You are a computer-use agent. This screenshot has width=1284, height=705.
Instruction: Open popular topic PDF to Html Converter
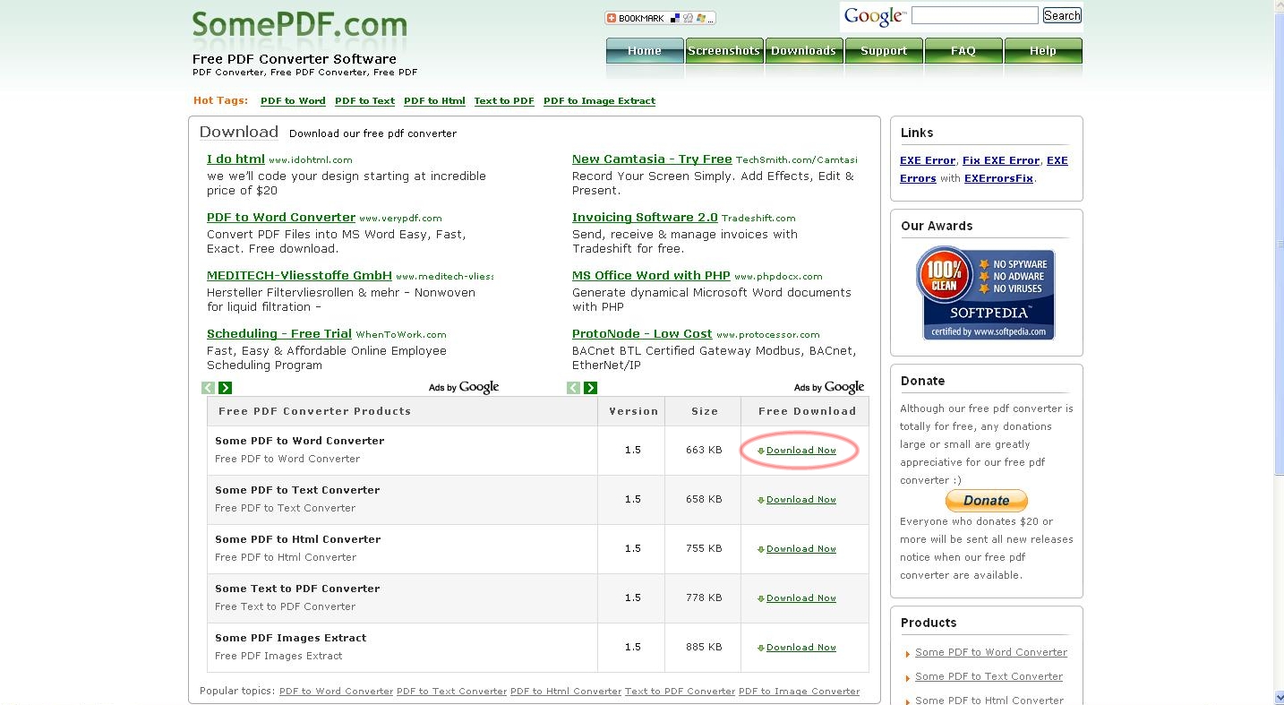coord(566,692)
